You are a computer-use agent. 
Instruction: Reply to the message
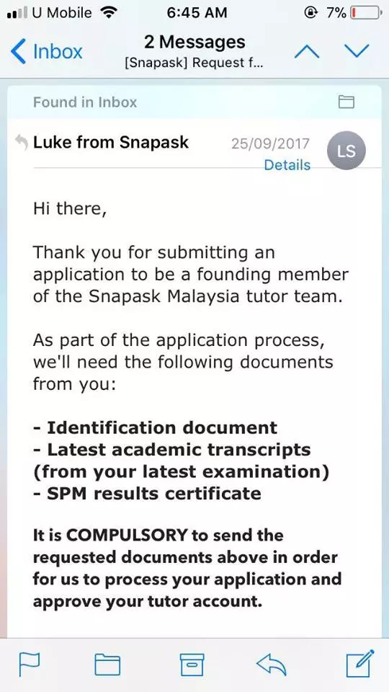[x=272, y=664]
